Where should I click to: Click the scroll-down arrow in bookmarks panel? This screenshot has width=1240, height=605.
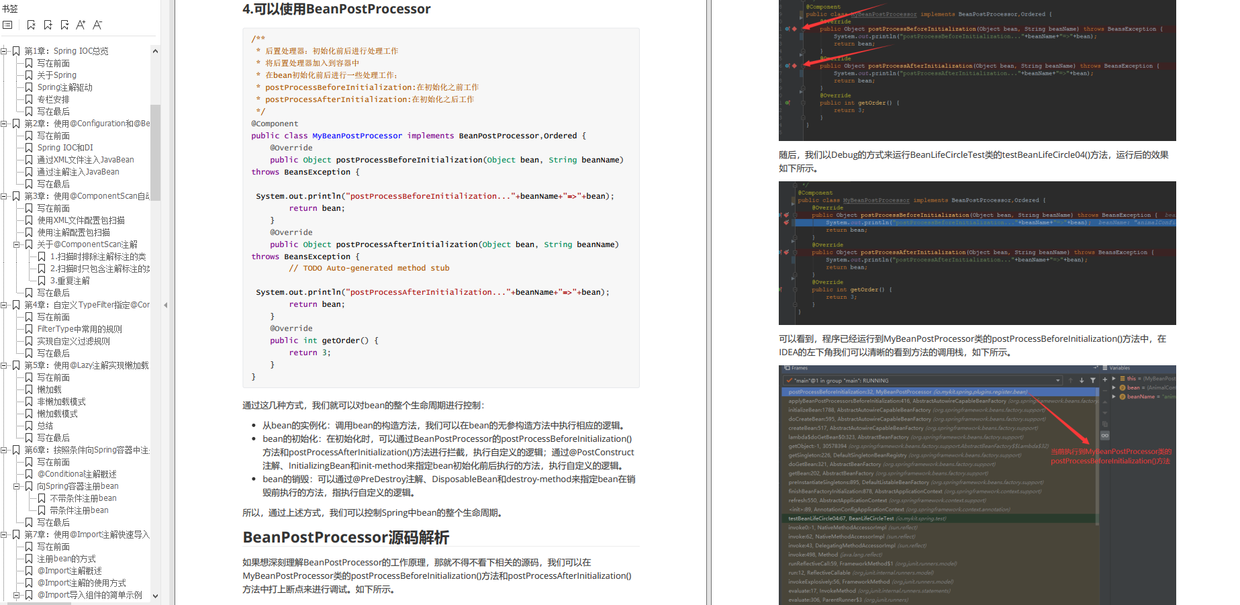[x=155, y=596]
